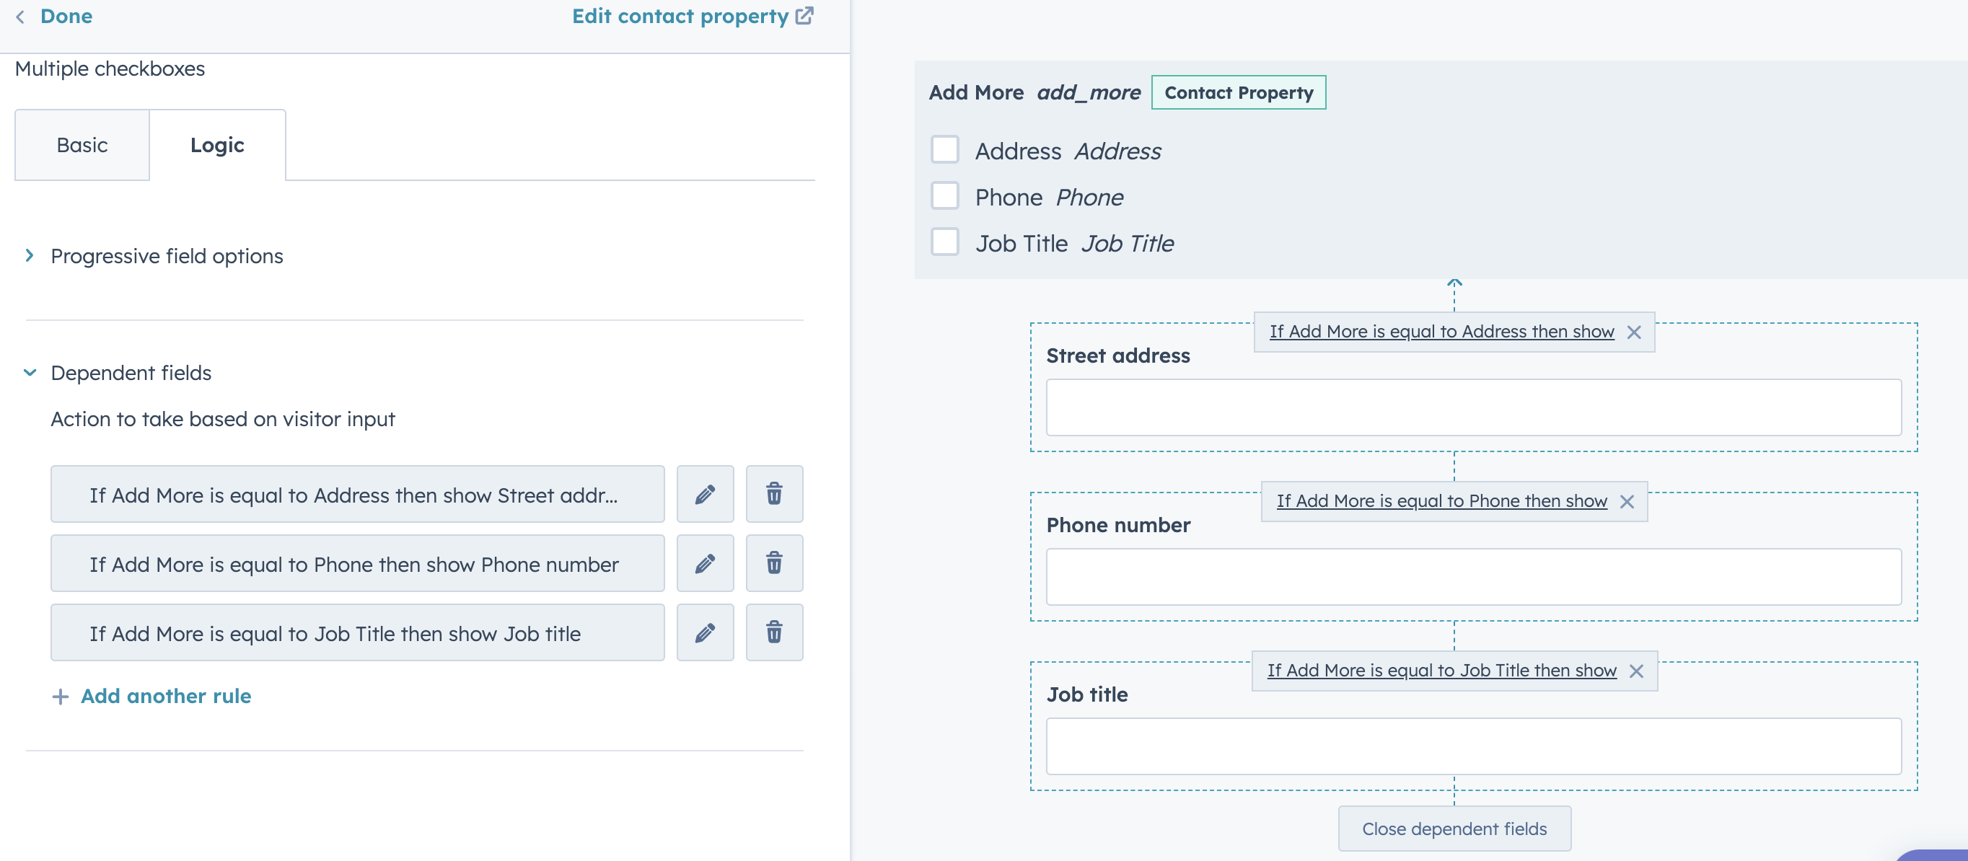The height and width of the screenshot is (861, 1968).
Task: Collapse the Dependent fields section
Action: coord(29,373)
